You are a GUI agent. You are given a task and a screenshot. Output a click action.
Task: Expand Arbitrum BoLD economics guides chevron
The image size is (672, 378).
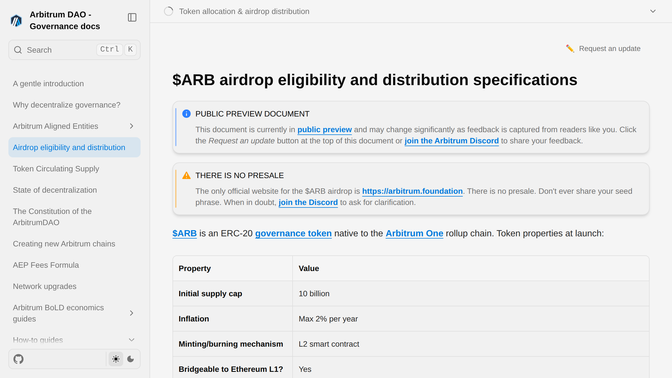[132, 313]
